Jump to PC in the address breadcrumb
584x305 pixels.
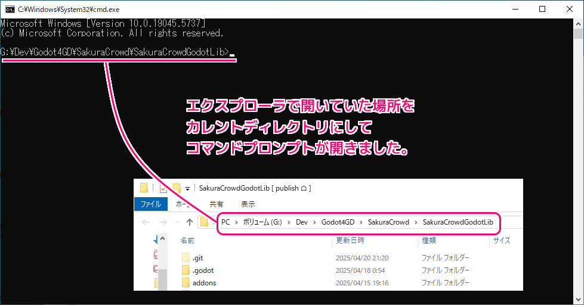pyautogui.click(x=225, y=222)
